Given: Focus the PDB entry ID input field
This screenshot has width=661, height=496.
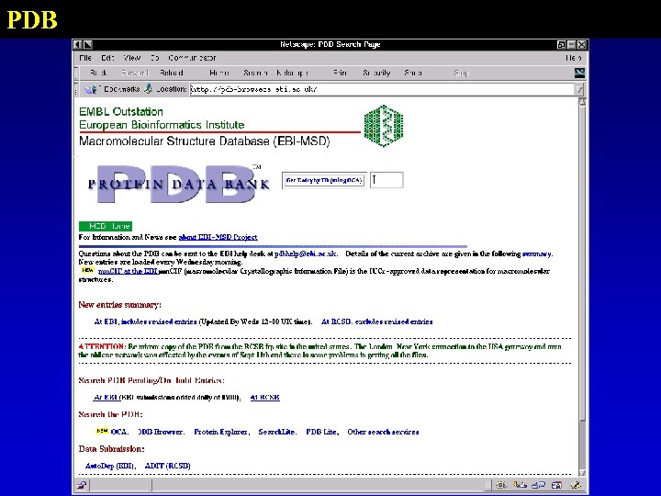Looking at the screenshot, I should point(387,180).
